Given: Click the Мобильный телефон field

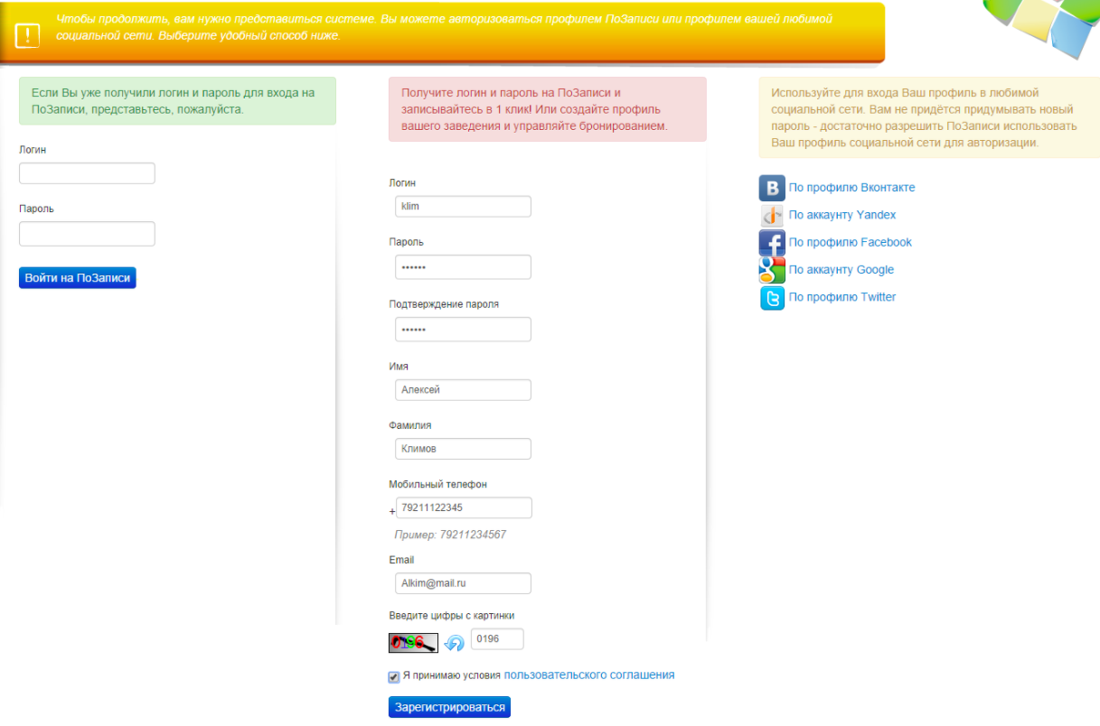Looking at the screenshot, I should (x=464, y=507).
